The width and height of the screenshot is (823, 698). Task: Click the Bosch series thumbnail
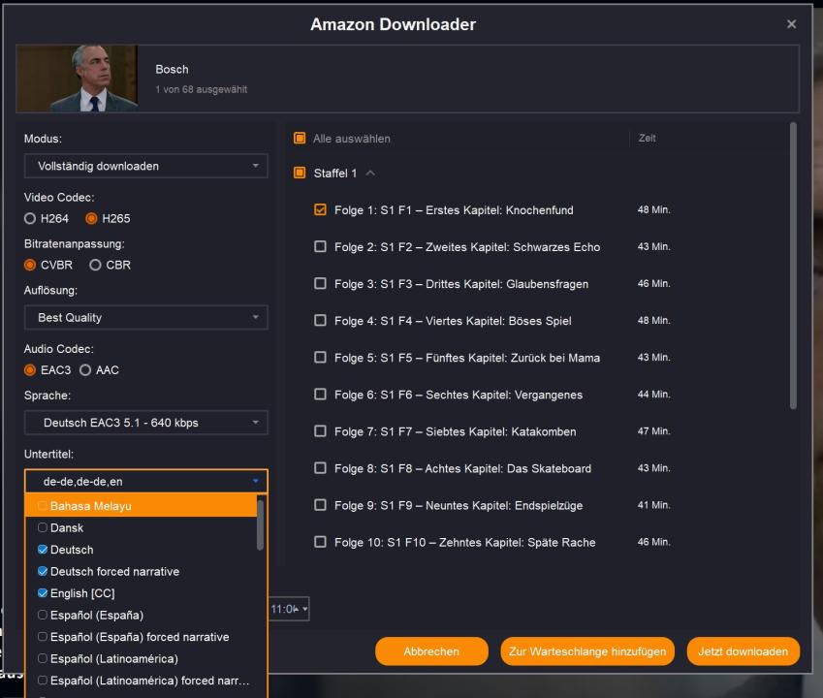tap(78, 79)
